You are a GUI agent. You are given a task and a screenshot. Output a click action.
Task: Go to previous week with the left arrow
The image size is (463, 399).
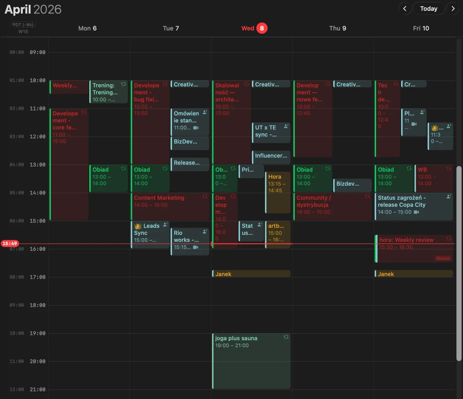tap(405, 9)
